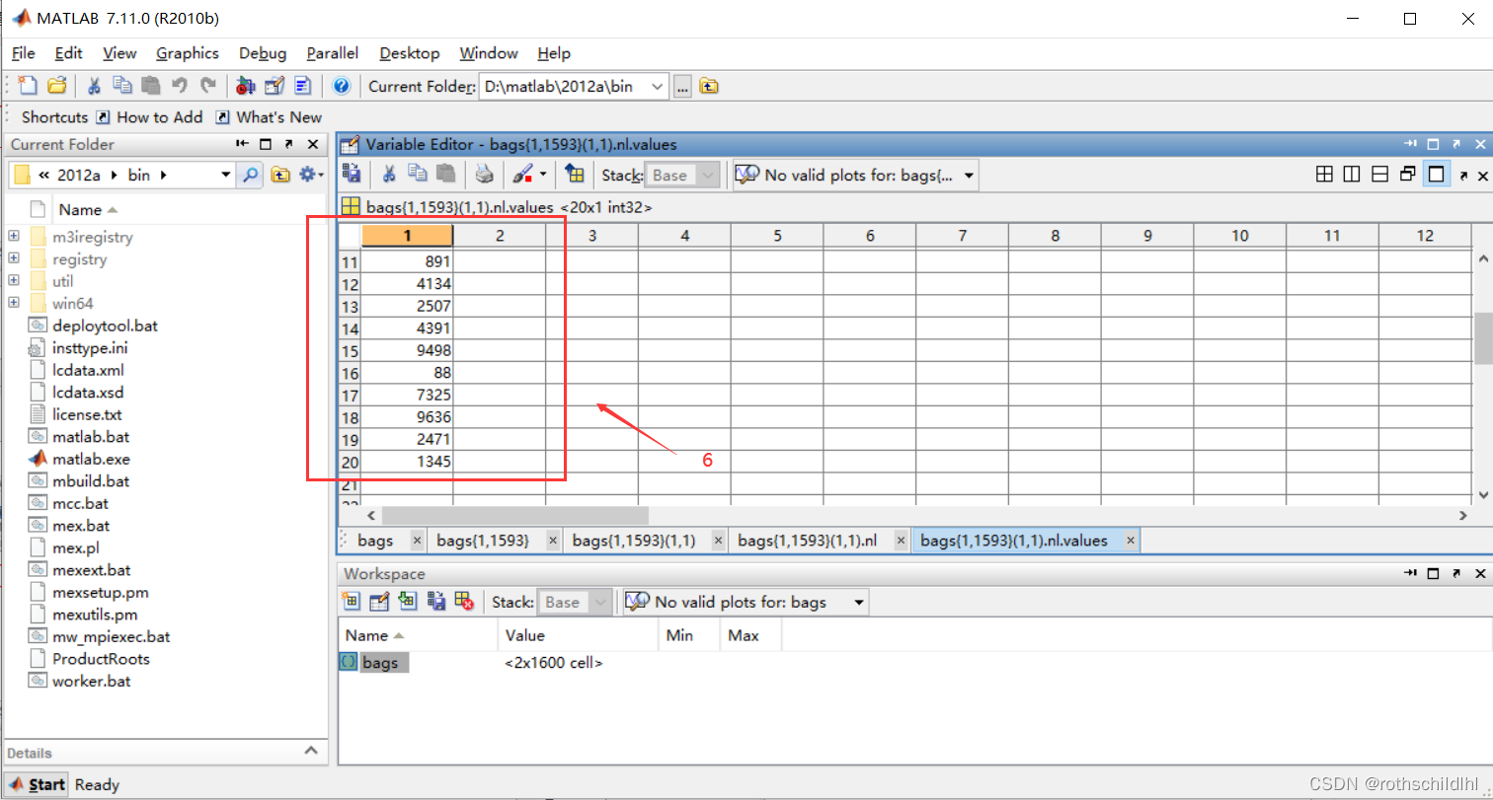Copy cells in Variable Editor toolbar

coord(418,175)
